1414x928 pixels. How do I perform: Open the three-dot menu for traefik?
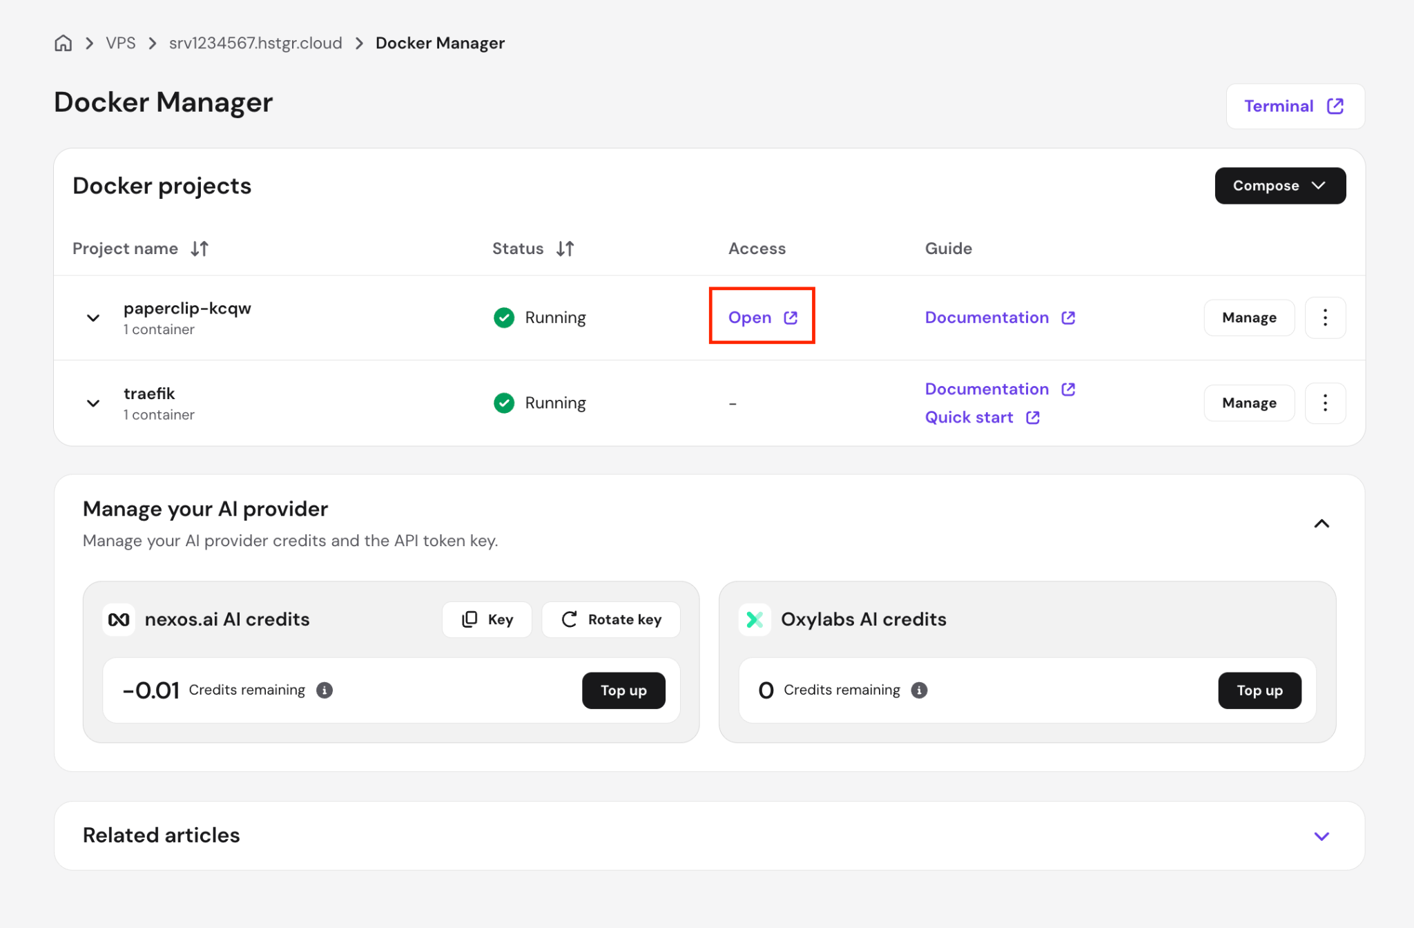[1325, 403]
